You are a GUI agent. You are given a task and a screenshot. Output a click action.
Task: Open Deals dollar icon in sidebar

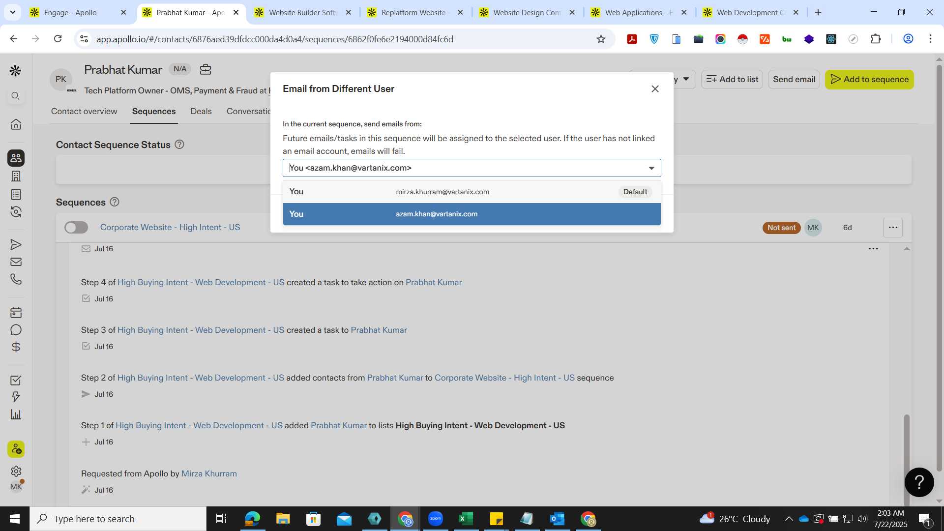point(16,347)
